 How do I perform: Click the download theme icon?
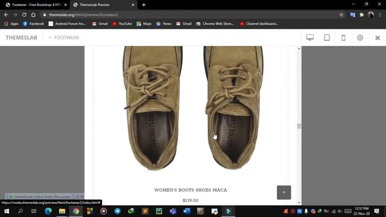click(360, 37)
